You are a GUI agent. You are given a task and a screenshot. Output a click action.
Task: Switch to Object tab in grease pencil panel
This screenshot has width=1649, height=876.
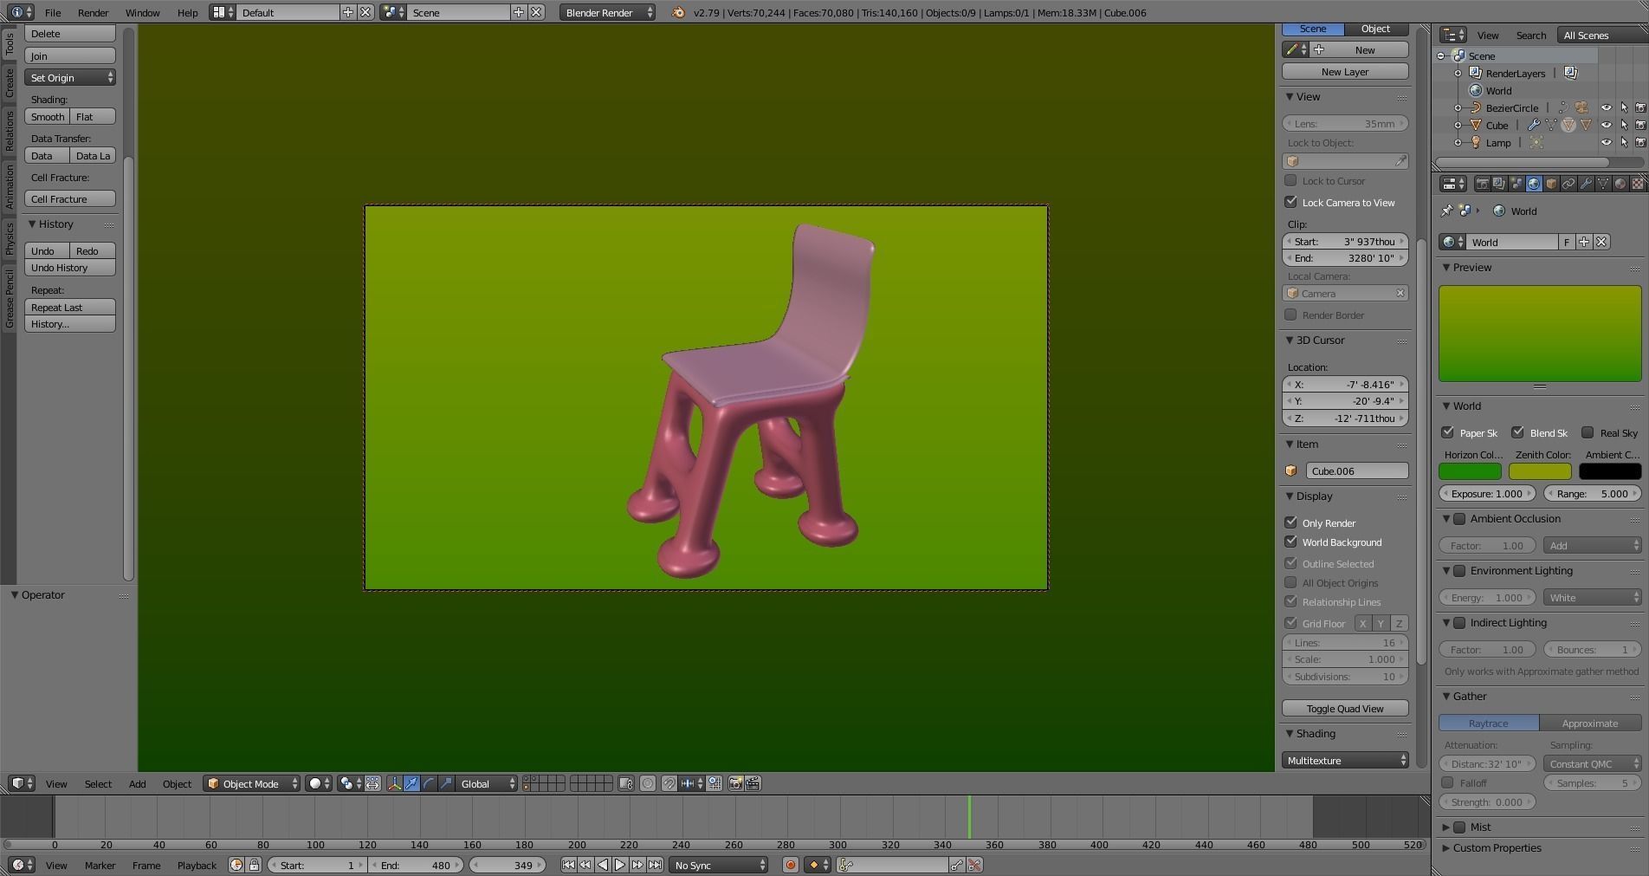point(1375,29)
